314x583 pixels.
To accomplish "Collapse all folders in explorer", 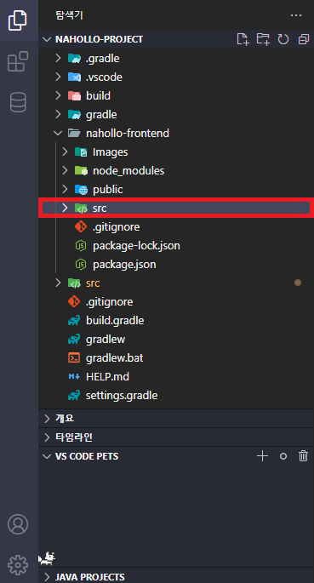I will point(304,39).
